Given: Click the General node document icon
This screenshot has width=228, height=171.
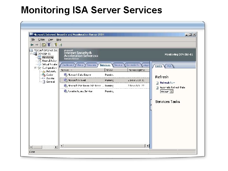Looking at the screenshot, I should click(44, 82).
